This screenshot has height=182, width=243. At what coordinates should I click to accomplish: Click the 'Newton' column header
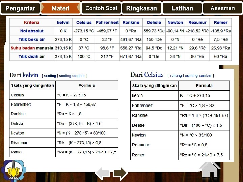pos(175,23)
